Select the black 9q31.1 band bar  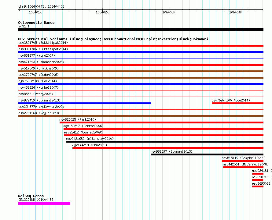pyautogui.click(x=141, y=30)
